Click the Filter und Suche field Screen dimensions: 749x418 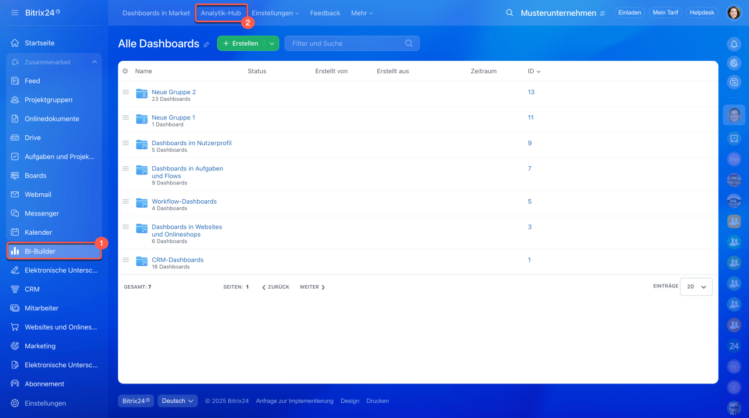[345, 43]
